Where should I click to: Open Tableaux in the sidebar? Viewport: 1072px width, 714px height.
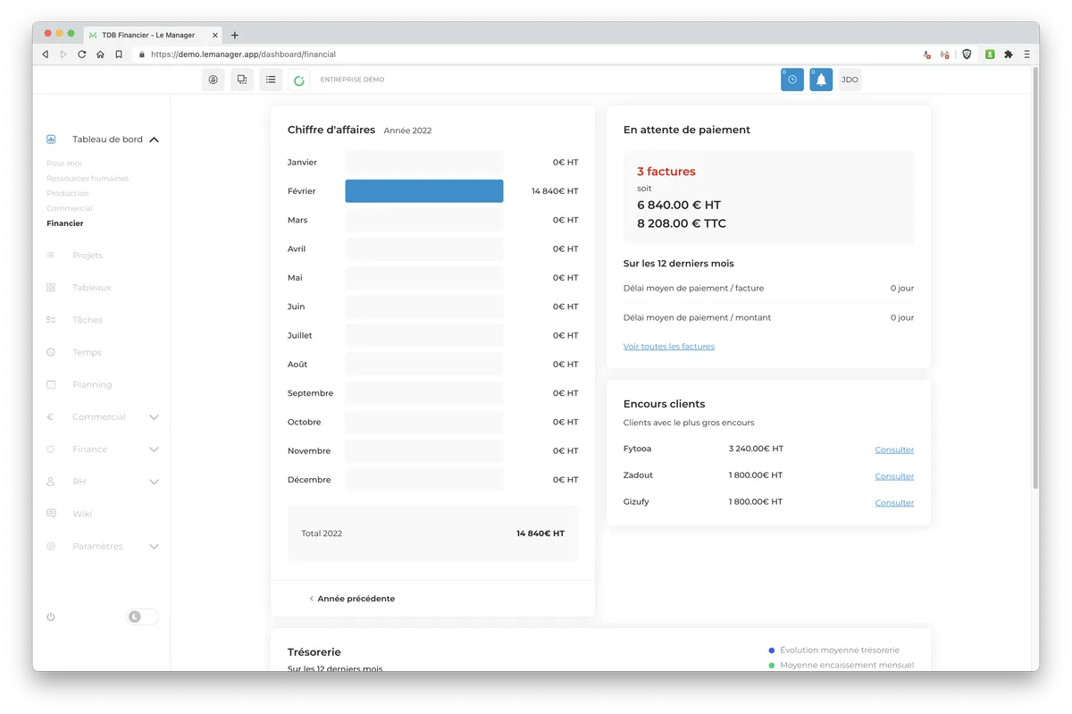[92, 288]
